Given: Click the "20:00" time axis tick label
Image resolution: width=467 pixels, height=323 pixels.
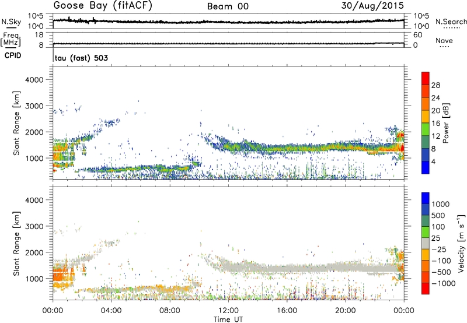Looking at the screenshot, I should pyautogui.click(x=345, y=311).
